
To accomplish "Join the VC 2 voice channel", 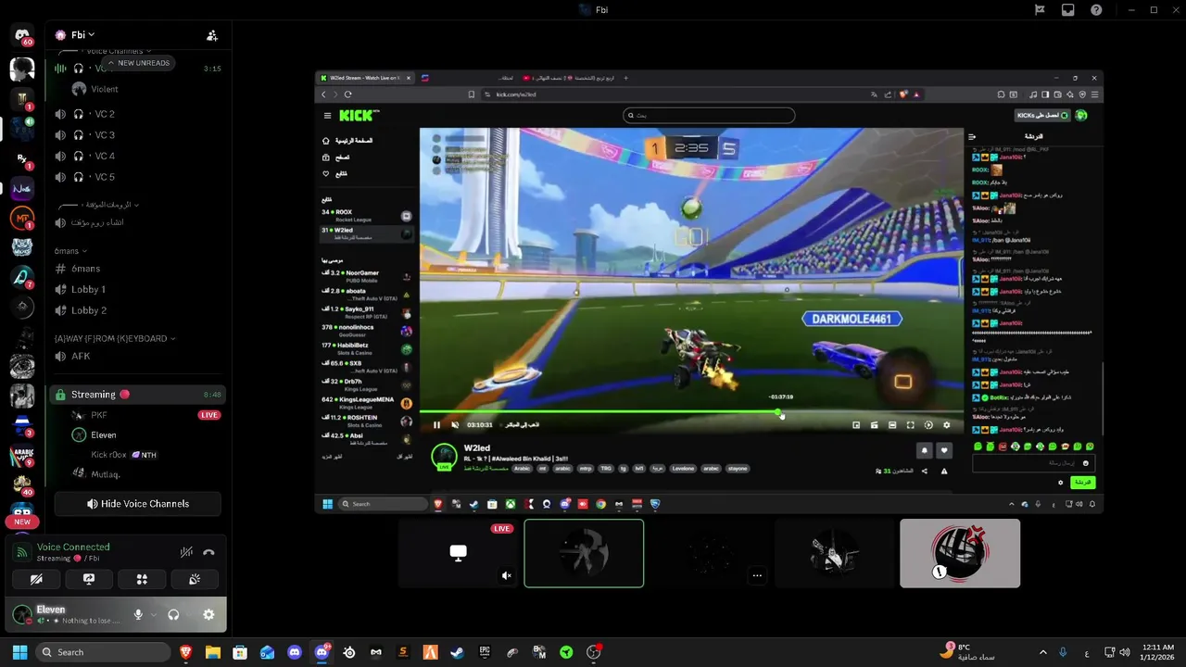I will coord(137,114).
